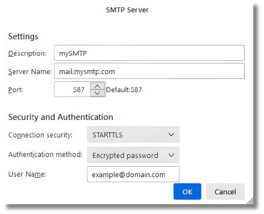264x214 pixels.
Task: Click the User Name input field
Action: point(133,174)
